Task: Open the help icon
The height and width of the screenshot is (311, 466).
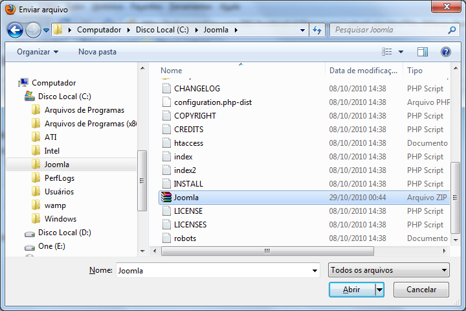Action: tap(445, 52)
